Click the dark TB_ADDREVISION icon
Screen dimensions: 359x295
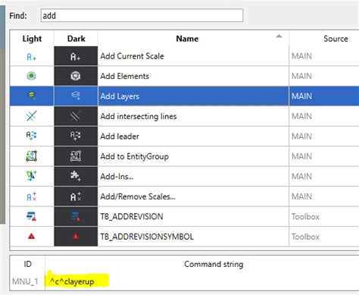coord(76,216)
